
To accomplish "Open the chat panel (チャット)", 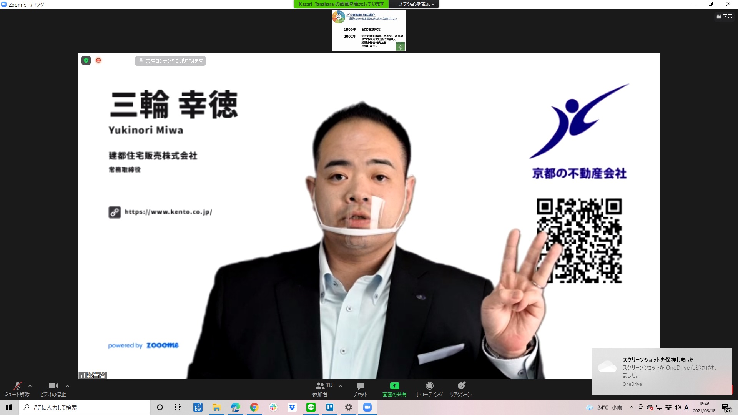I will 361,389.
